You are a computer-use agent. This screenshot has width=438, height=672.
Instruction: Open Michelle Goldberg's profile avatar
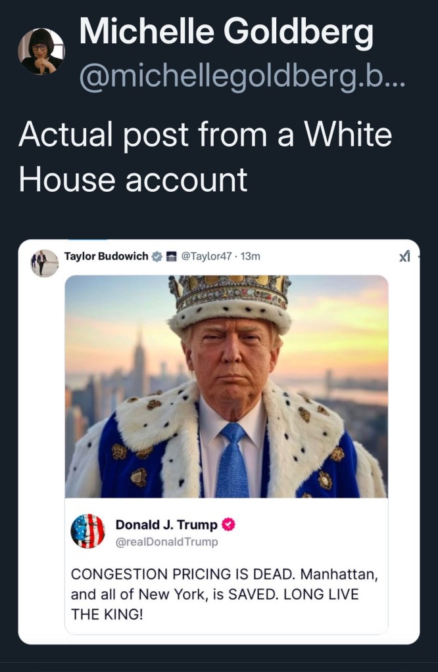41,51
